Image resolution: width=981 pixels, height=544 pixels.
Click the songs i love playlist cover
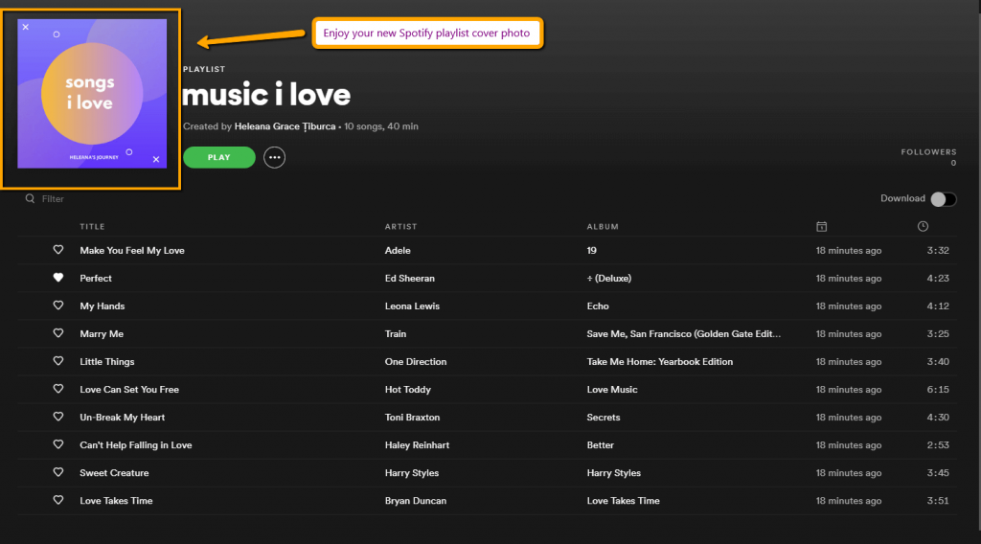[92, 94]
